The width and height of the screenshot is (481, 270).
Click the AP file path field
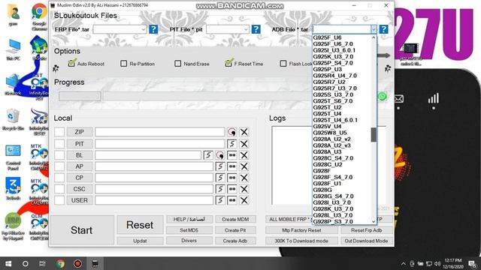coord(154,166)
